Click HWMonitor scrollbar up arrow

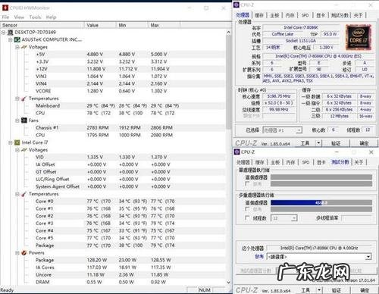(228, 33)
